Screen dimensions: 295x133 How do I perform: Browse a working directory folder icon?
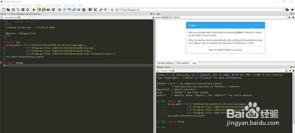[287, 10]
